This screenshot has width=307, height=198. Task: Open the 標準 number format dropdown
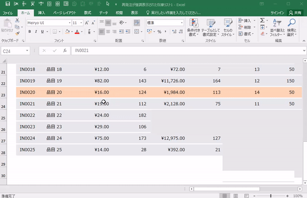point(182,23)
